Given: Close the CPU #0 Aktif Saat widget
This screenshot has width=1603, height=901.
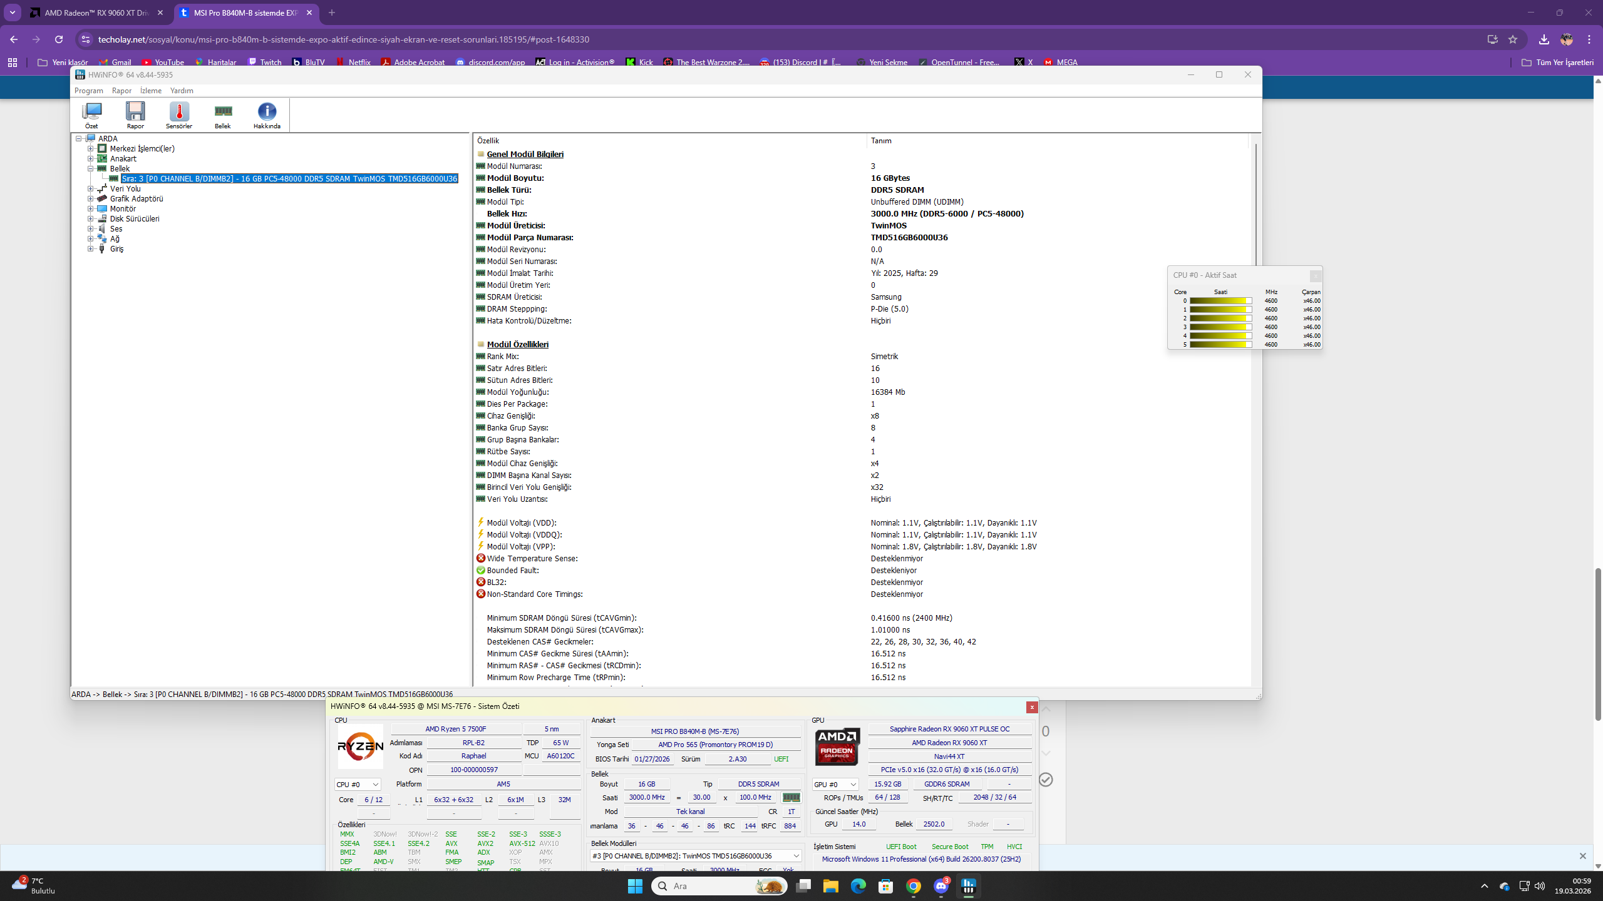Looking at the screenshot, I should [1316, 275].
